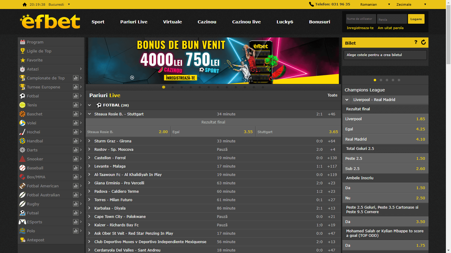Open statistics icon beside ESports

(x=76, y=222)
